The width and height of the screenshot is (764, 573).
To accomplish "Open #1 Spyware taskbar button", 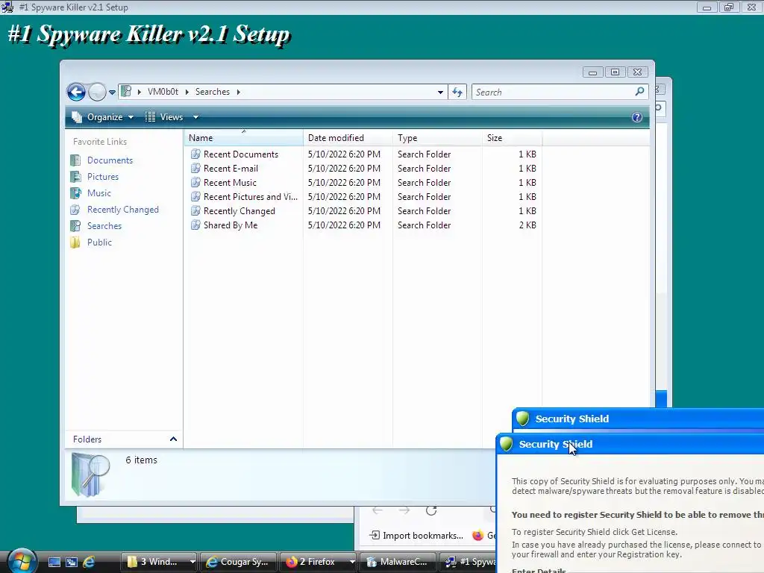I will (469, 562).
